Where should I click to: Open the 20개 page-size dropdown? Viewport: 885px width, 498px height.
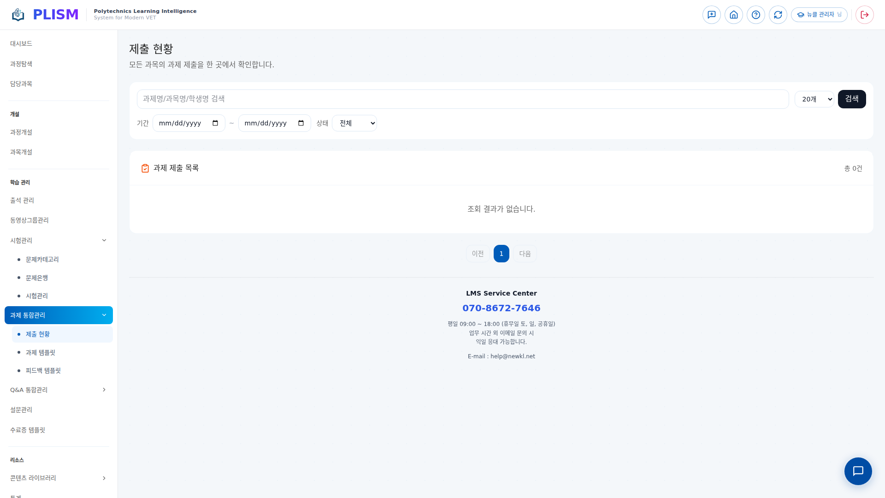tap(814, 99)
